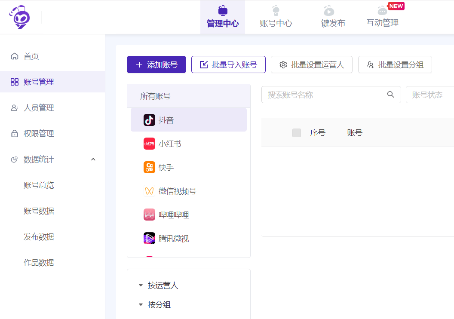Open the 账号状态 dropdown
Image resolution: width=454 pixels, height=319 pixels.
[430, 95]
